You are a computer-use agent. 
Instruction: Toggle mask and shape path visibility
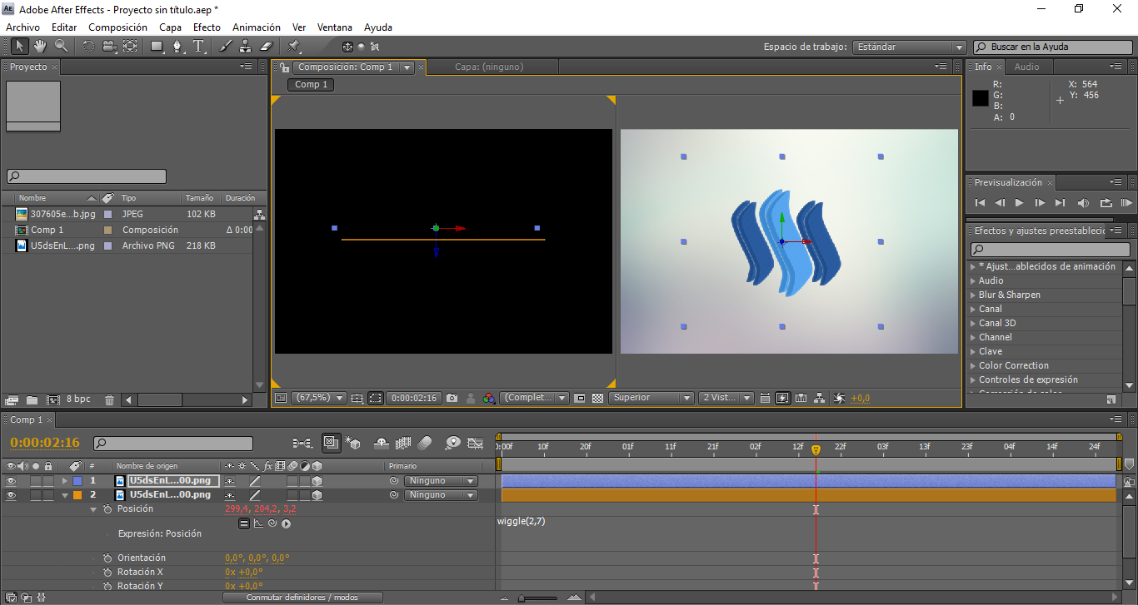tap(375, 398)
